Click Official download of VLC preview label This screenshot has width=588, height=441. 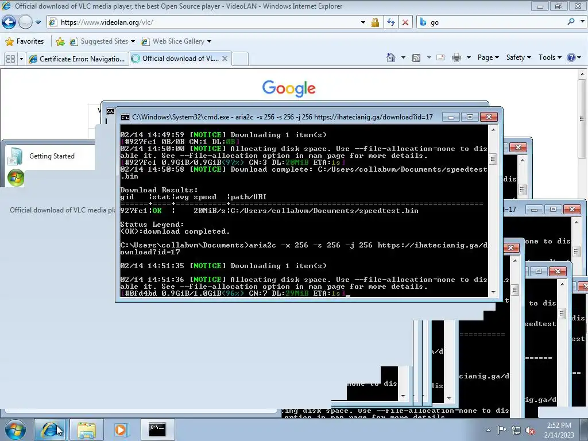coord(62,210)
